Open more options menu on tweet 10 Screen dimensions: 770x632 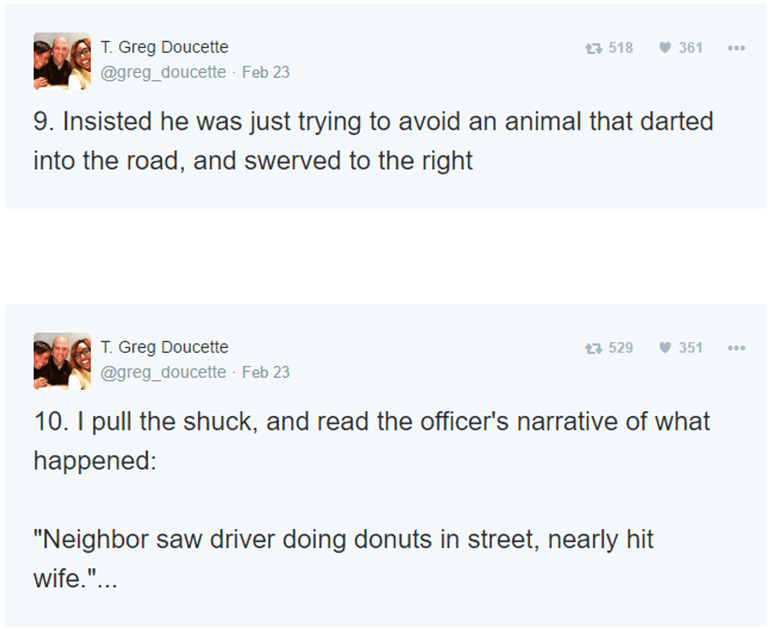[735, 348]
